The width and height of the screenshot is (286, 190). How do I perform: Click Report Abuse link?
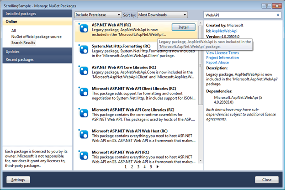[x=217, y=63]
